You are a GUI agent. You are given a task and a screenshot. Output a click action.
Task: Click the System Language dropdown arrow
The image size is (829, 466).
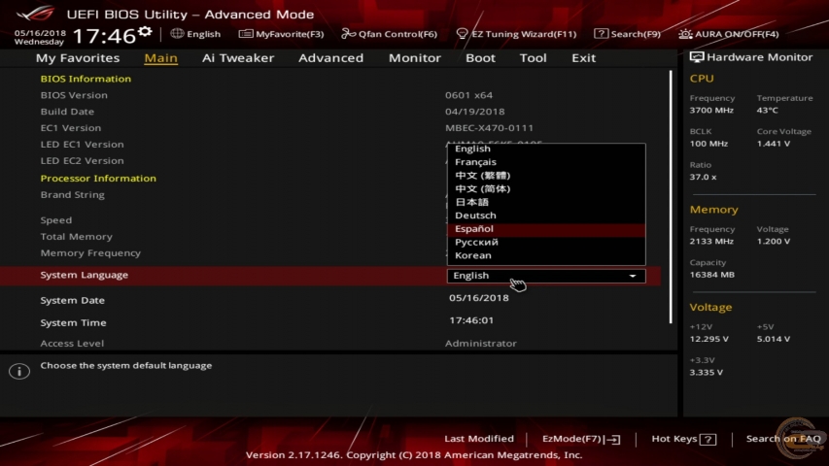click(x=633, y=276)
